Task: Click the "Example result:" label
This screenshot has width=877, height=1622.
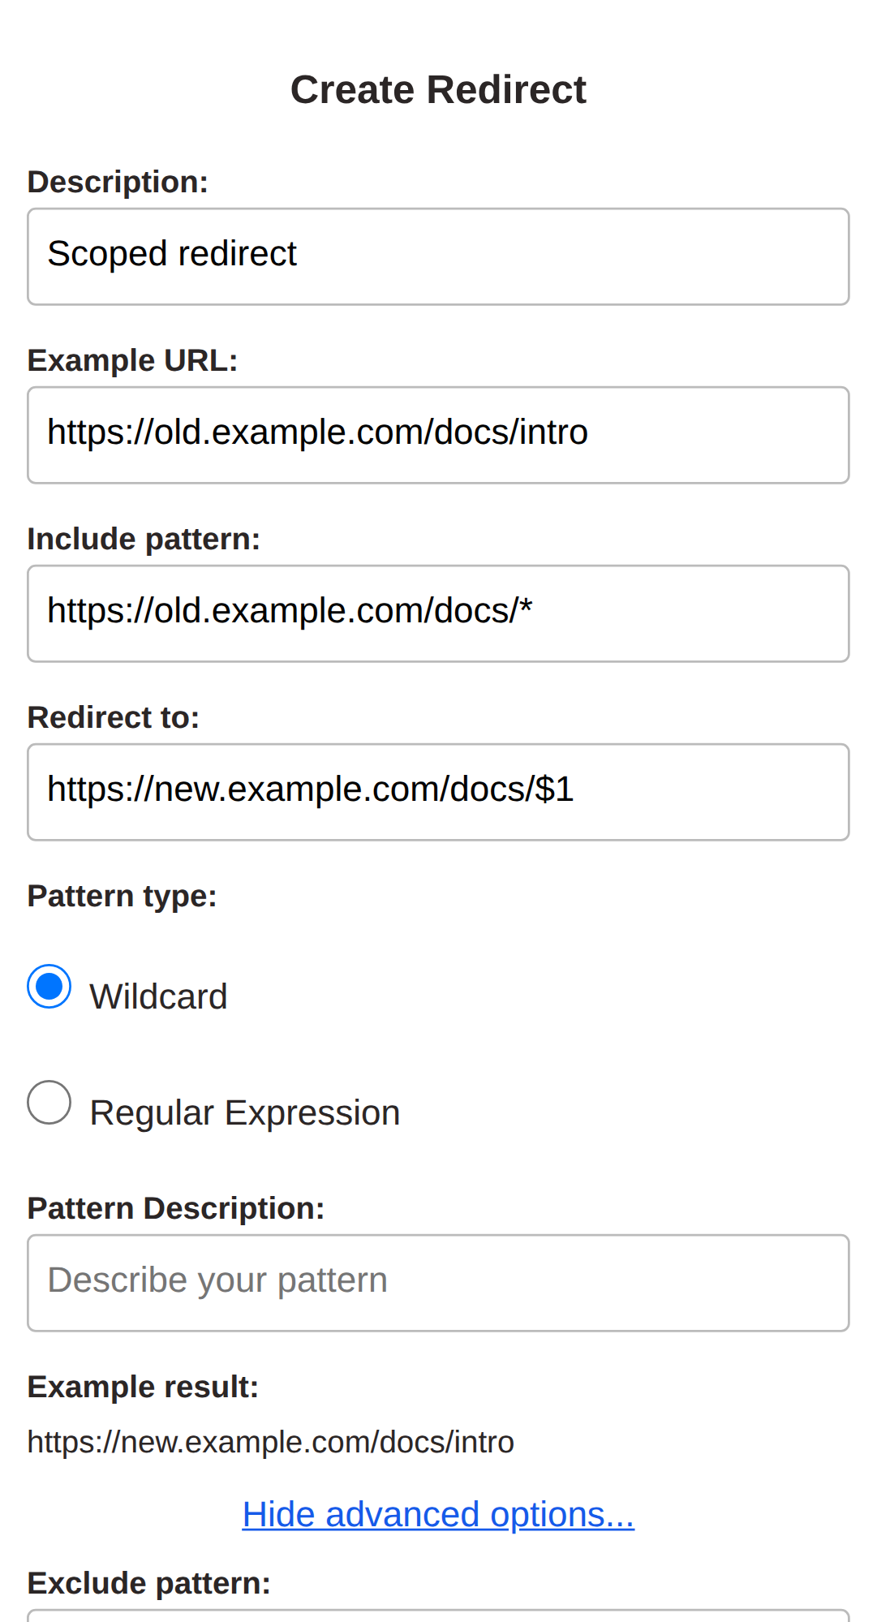Action: click(143, 1387)
